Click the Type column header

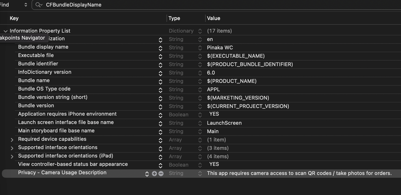(174, 18)
